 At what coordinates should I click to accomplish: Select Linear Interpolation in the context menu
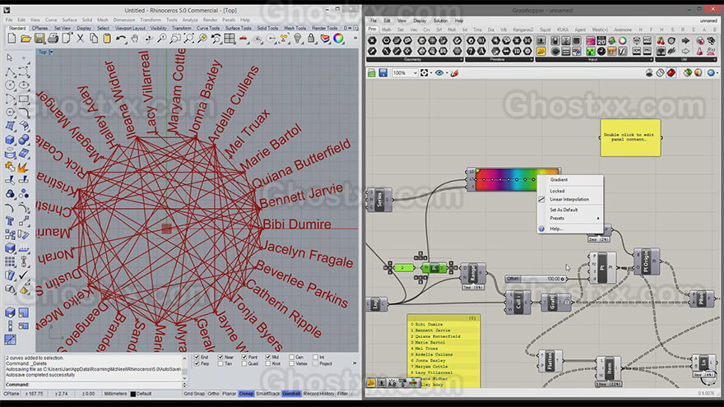pyautogui.click(x=570, y=199)
